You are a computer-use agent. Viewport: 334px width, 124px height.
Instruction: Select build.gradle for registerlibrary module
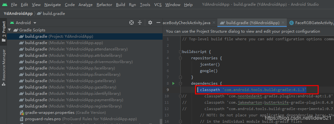[85, 106]
